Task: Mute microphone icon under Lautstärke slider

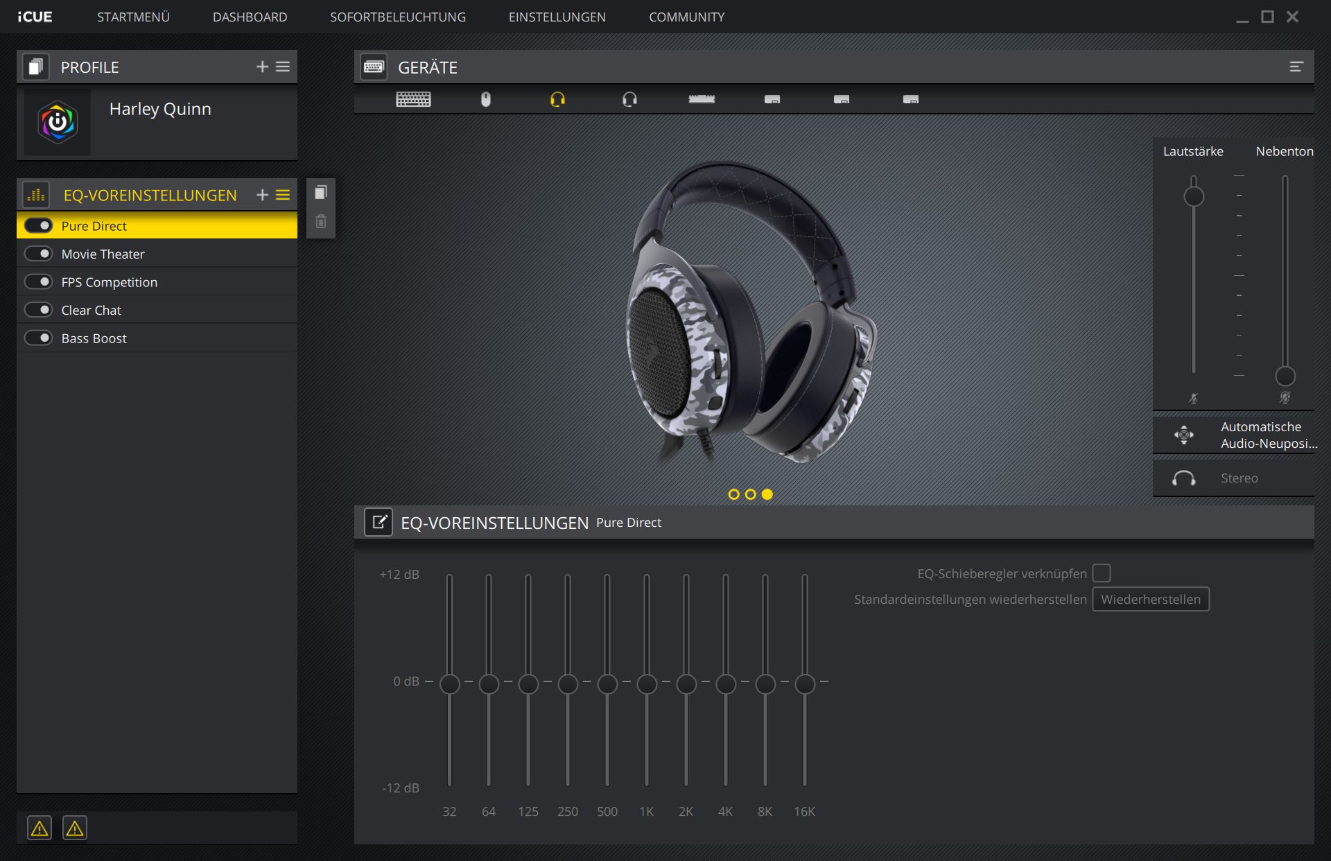Action: point(1193,399)
